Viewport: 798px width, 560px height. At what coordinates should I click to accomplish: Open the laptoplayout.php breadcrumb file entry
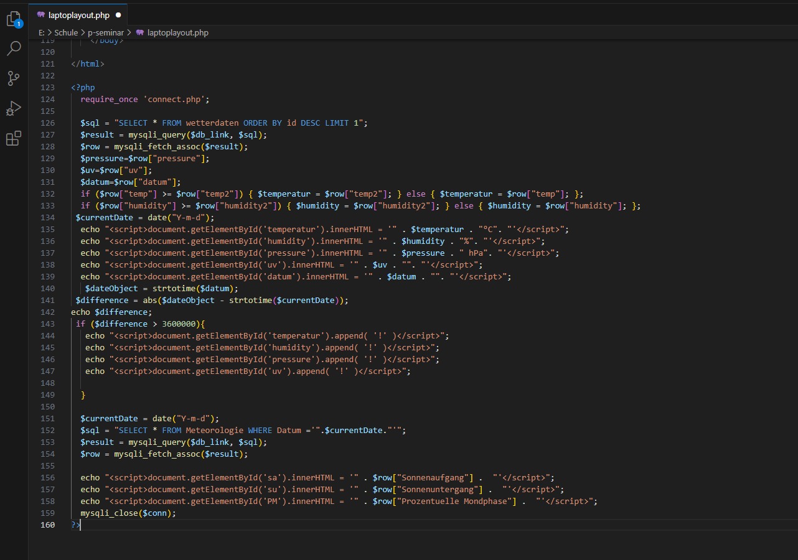(x=177, y=32)
